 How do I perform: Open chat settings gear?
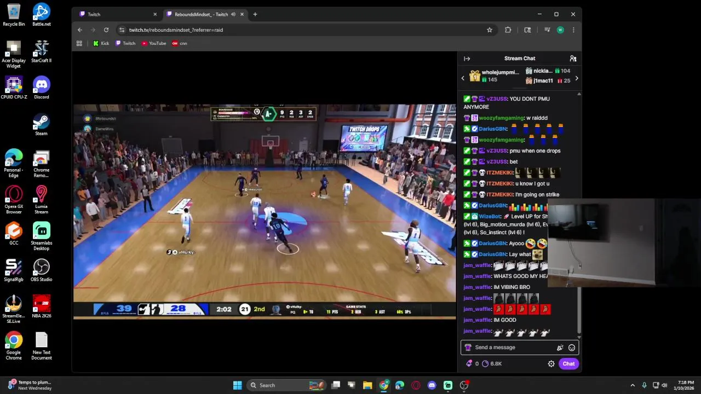tap(551, 364)
